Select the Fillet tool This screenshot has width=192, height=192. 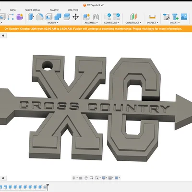point(40,17)
